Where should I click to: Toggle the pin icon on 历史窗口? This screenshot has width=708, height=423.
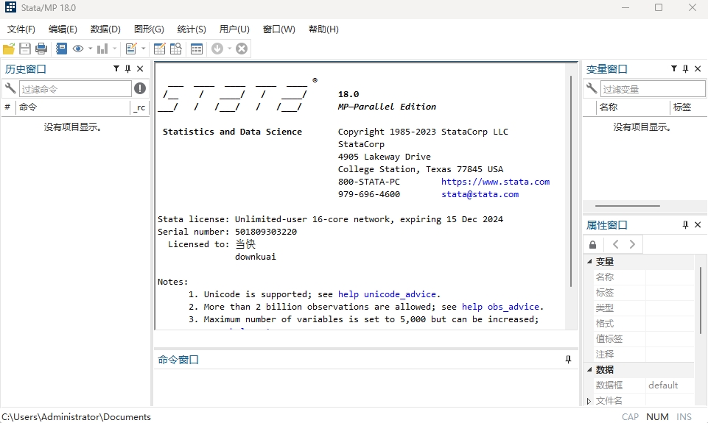(x=127, y=68)
